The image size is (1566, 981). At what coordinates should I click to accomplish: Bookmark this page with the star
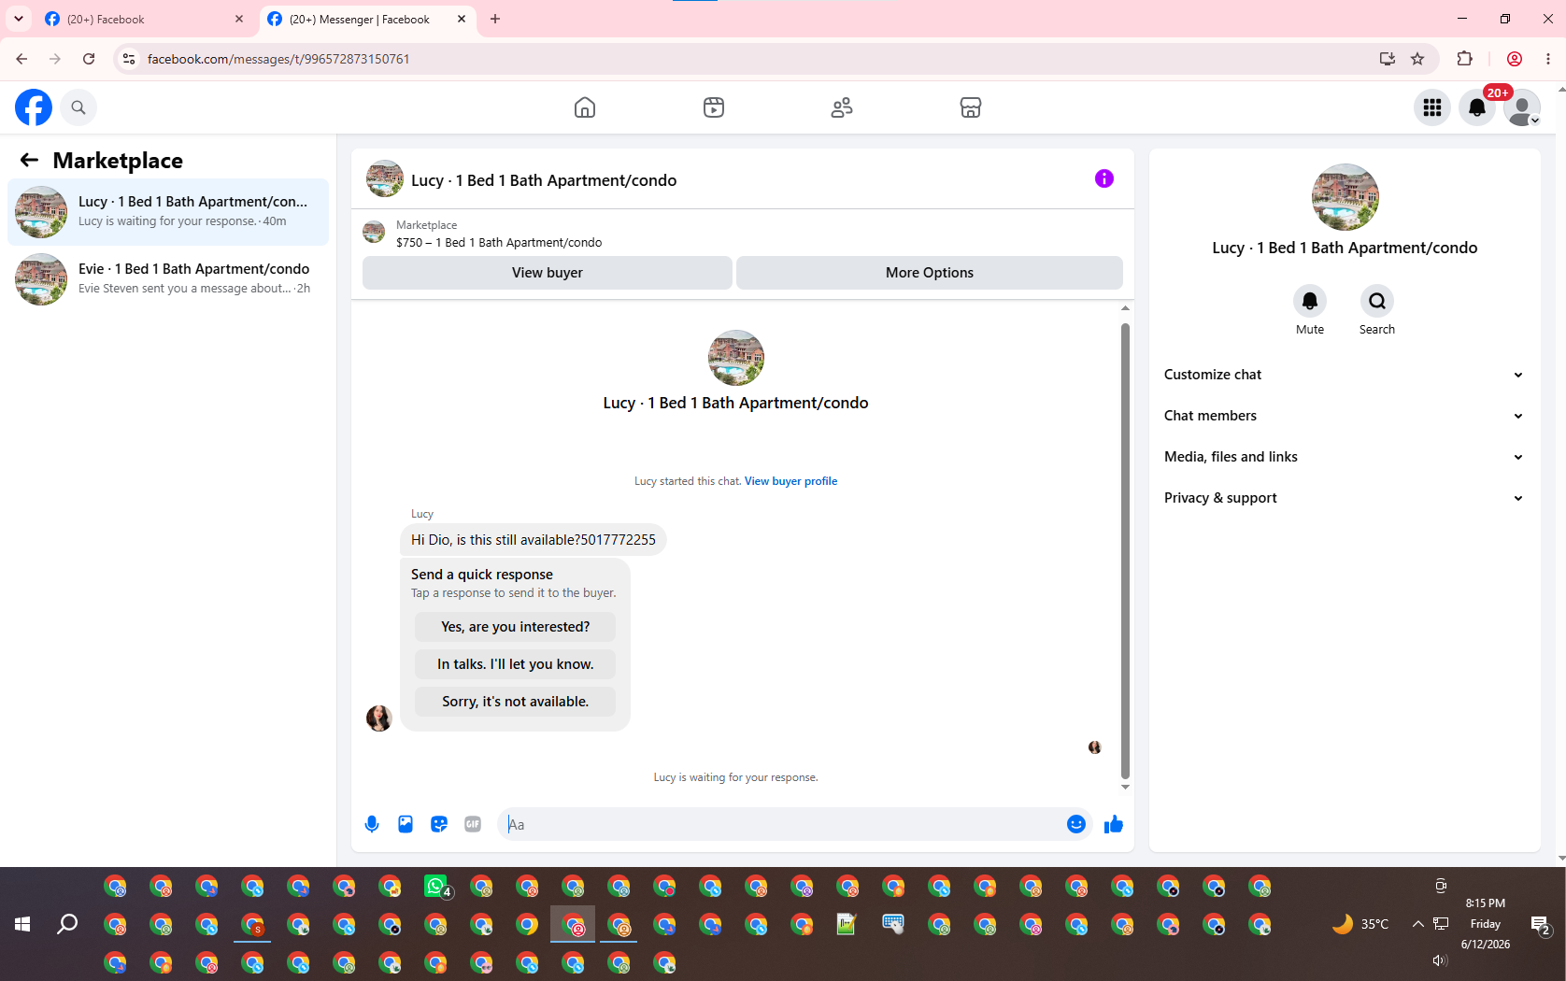[1417, 59]
